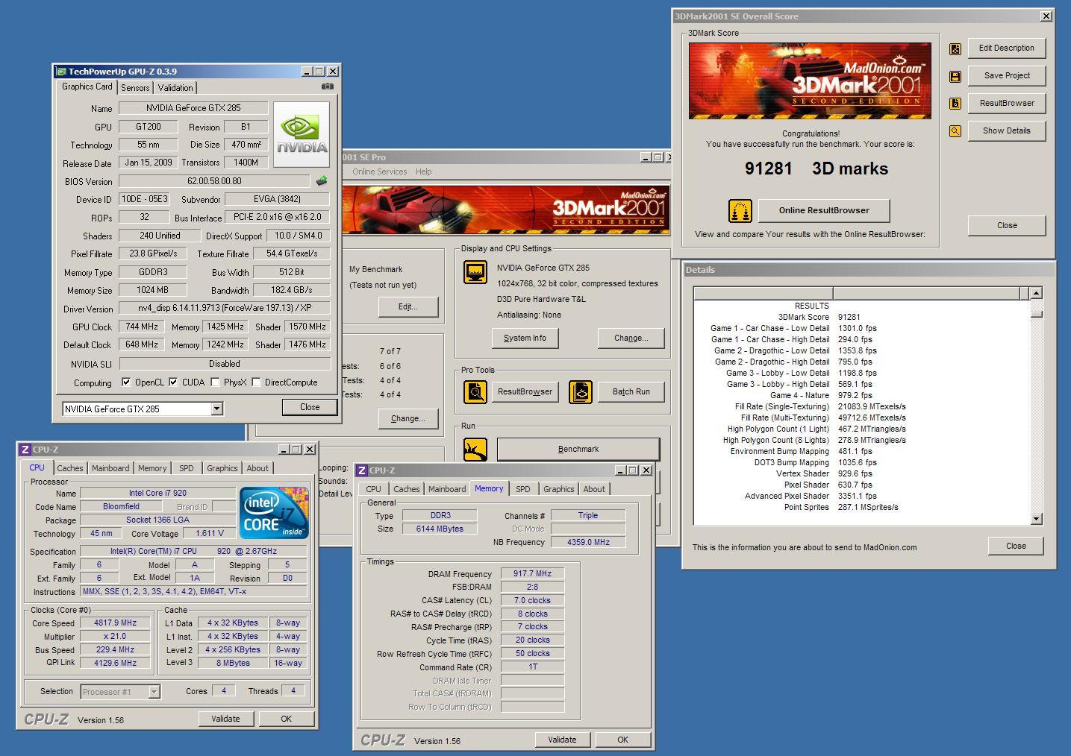Image resolution: width=1071 pixels, height=756 pixels.
Task: Open the Memory tab in the CPU-Z CPU window
Action: (x=152, y=468)
